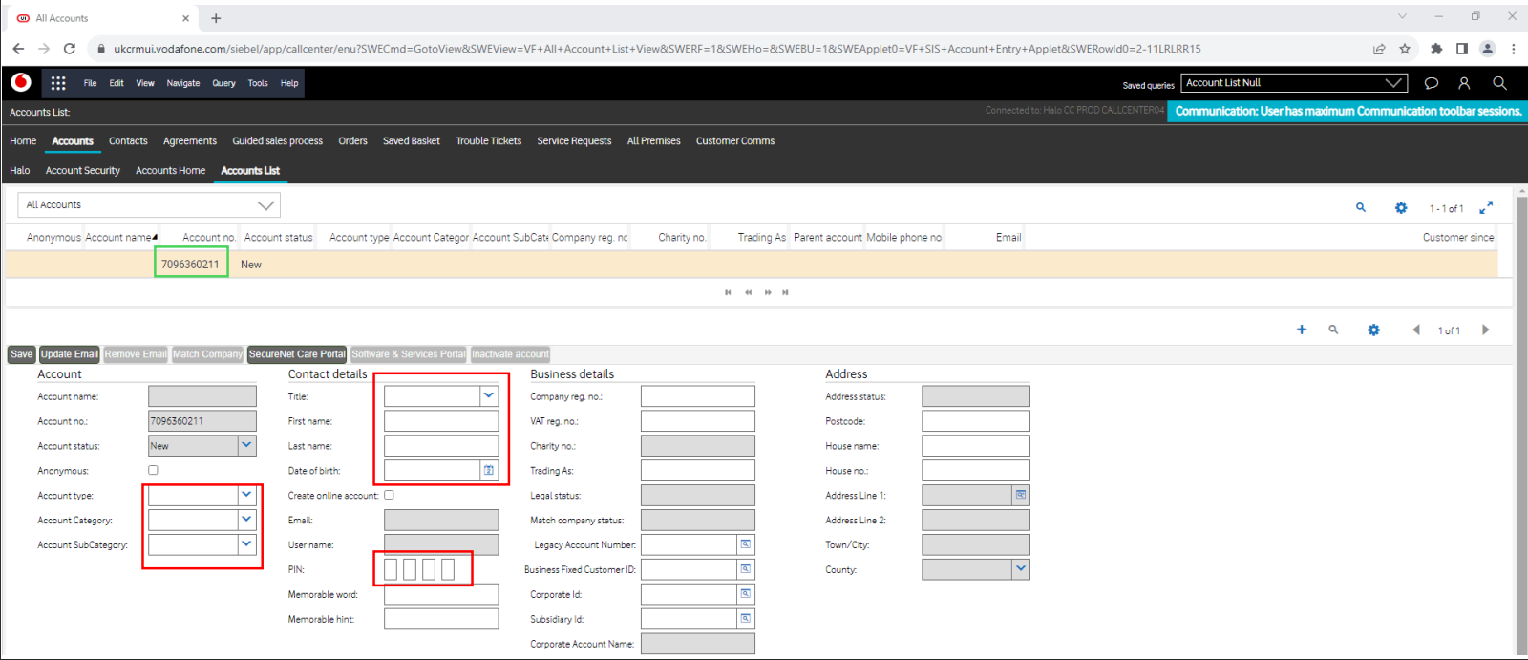Click the form applet's query magnifier icon
Image resolution: width=1528 pixels, height=660 pixels.
[1333, 330]
